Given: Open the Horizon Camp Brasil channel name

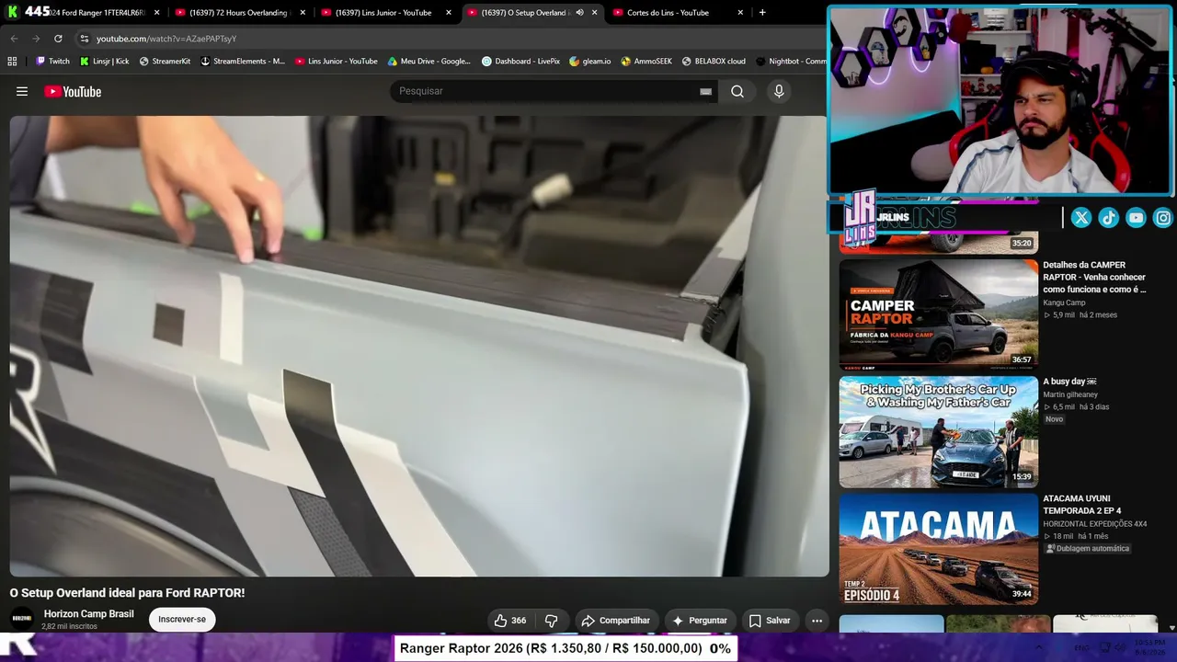Looking at the screenshot, I should click(88, 614).
